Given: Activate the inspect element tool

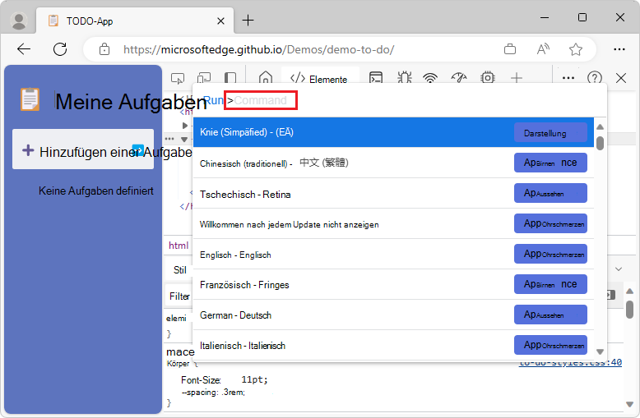Looking at the screenshot, I should (178, 78).
